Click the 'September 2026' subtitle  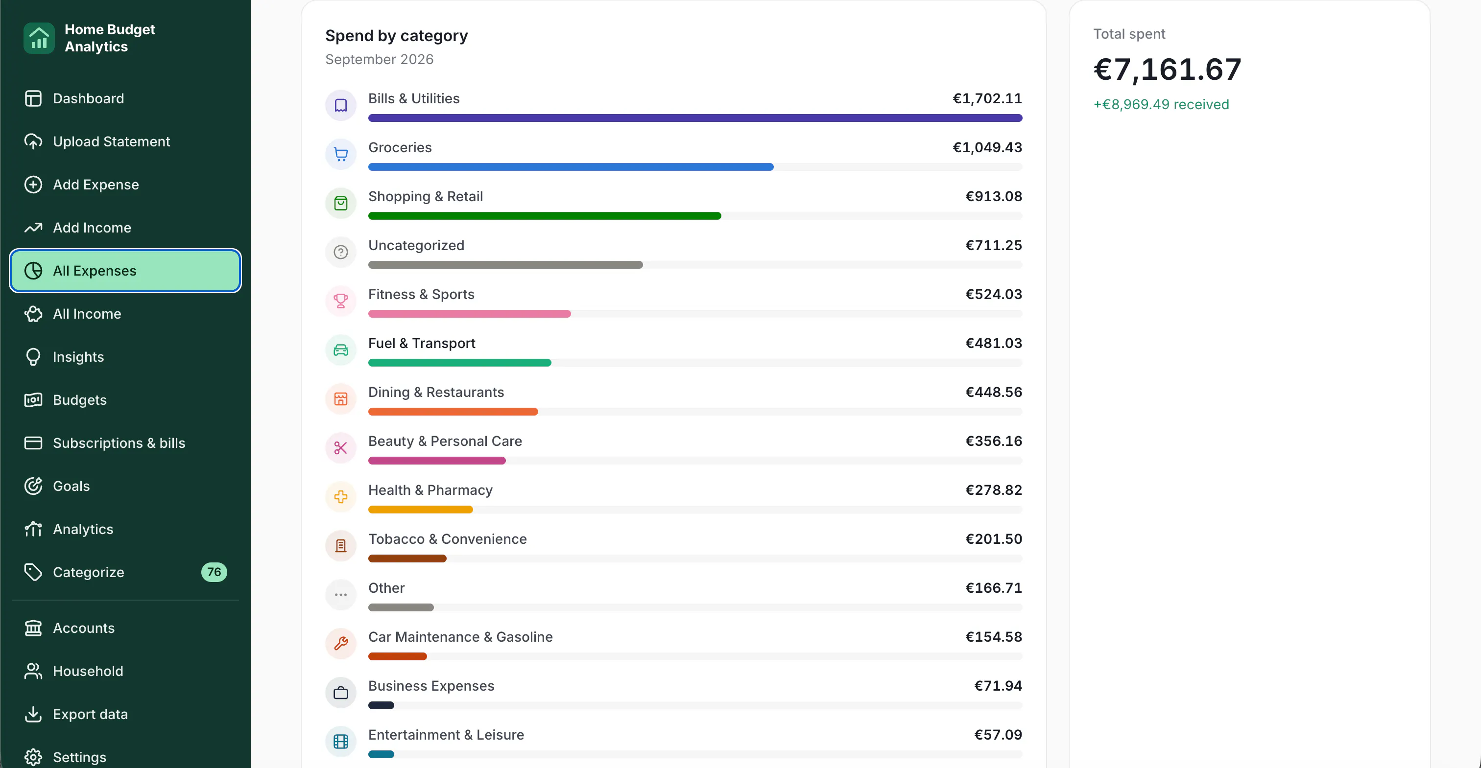(380, 59)
